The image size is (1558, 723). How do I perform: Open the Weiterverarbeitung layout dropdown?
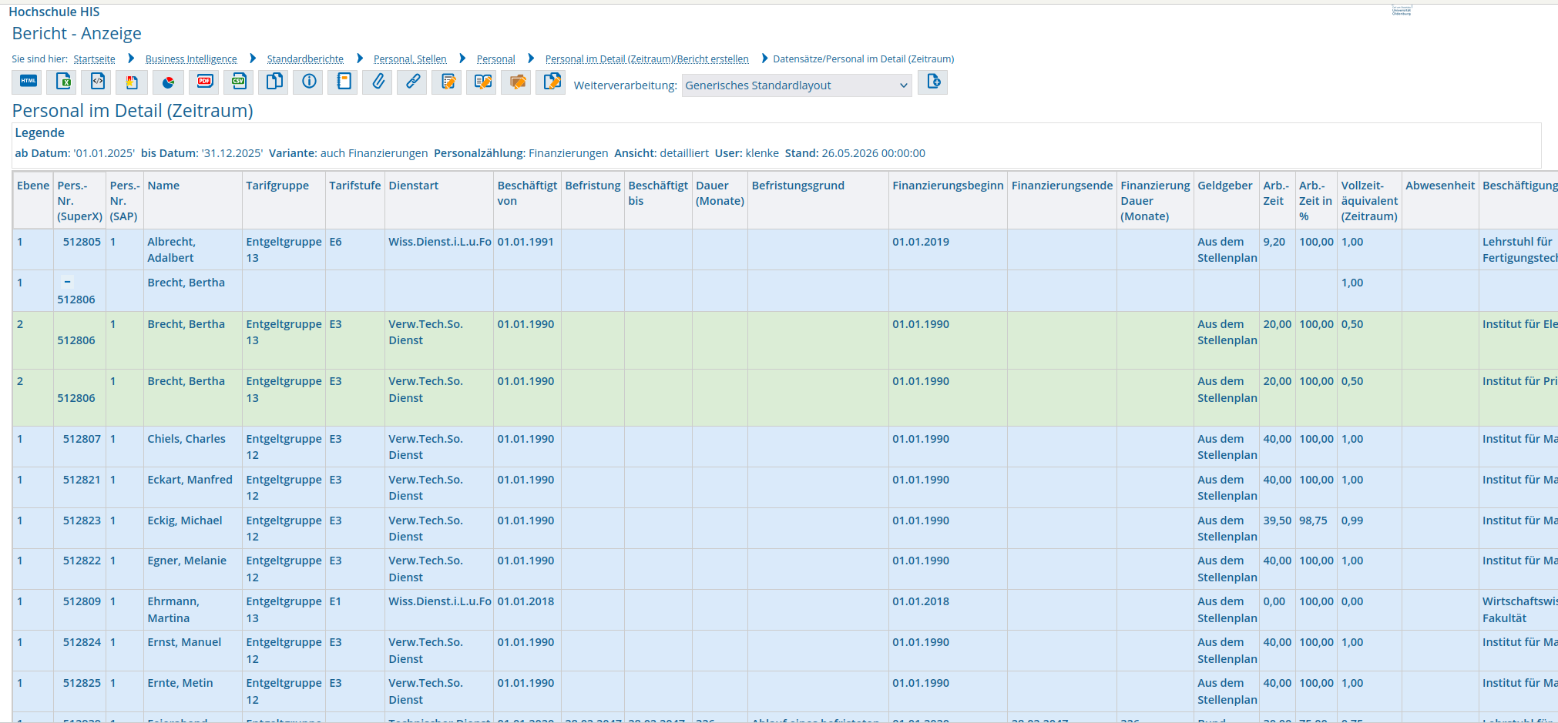pos(797,85)
